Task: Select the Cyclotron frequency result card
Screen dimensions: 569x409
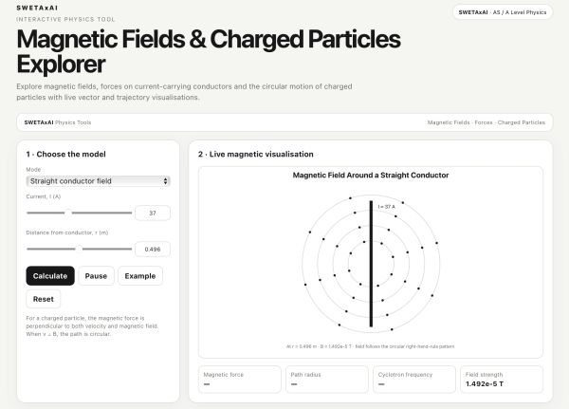Action: click(414, 380)
